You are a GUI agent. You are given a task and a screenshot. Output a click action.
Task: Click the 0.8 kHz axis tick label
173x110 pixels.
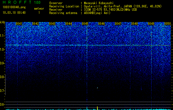[x=2, y=77]
